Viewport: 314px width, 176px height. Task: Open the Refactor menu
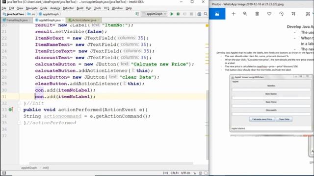[68, 8]
